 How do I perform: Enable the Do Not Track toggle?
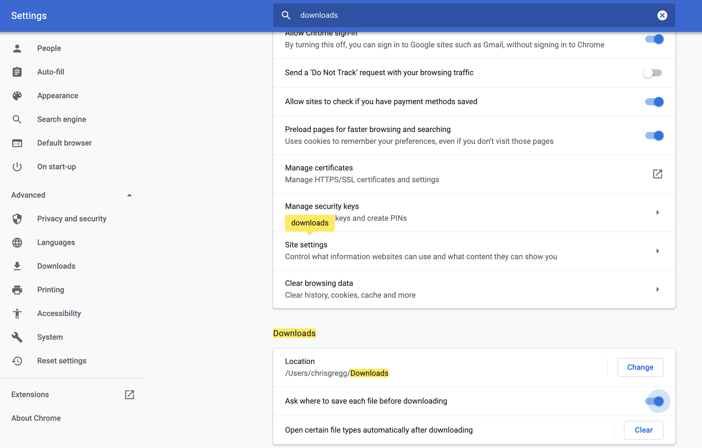653,73
